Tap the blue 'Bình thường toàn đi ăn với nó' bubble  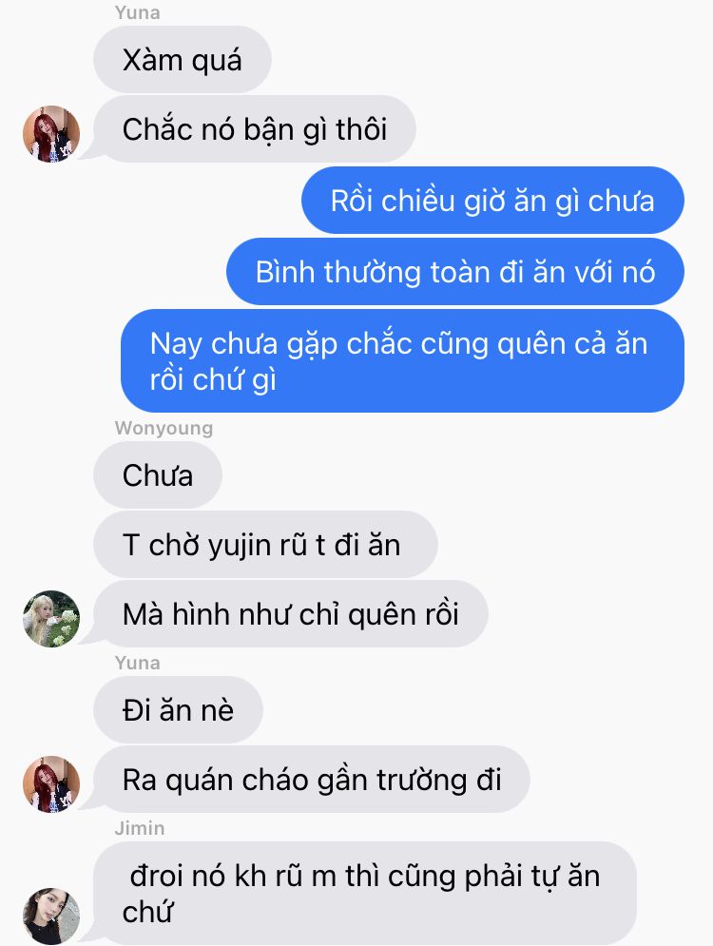tap(455, 272)
